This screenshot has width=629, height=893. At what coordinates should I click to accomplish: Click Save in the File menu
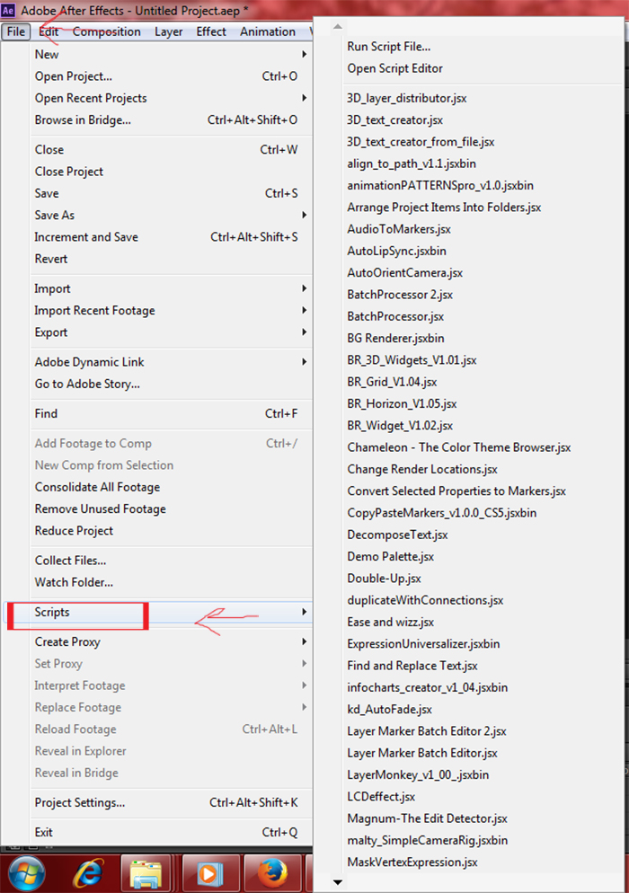pos(170,193)
